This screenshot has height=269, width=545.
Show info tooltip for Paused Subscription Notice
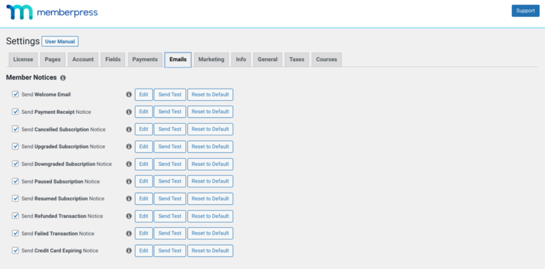pyautogui.click(x=129, y=181)
